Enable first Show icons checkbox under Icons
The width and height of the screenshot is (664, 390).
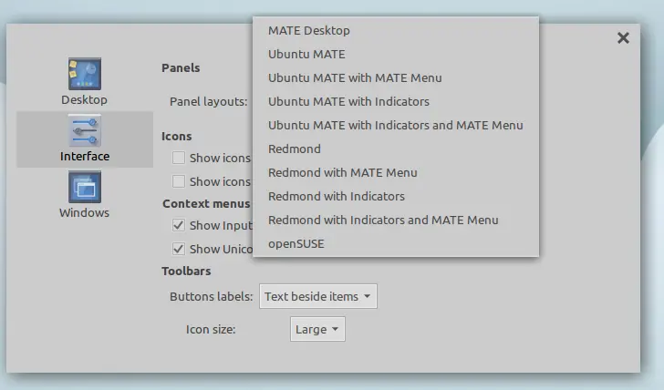tap(178, 158)
